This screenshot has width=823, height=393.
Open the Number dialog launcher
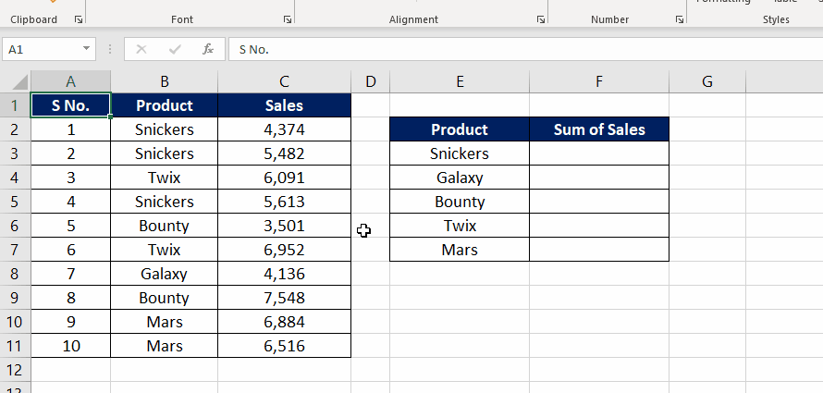click(679, 19)
